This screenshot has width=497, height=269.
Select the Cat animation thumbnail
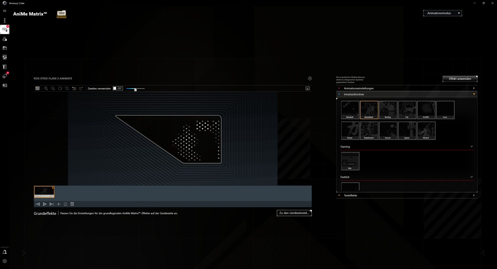[x=407, y=110]
